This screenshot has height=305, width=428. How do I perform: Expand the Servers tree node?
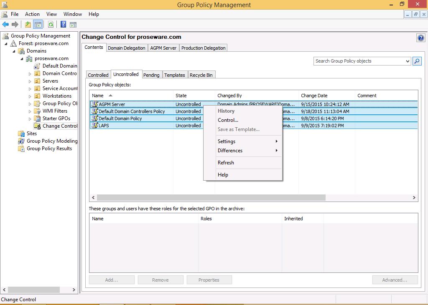click(x=30, y=81)
